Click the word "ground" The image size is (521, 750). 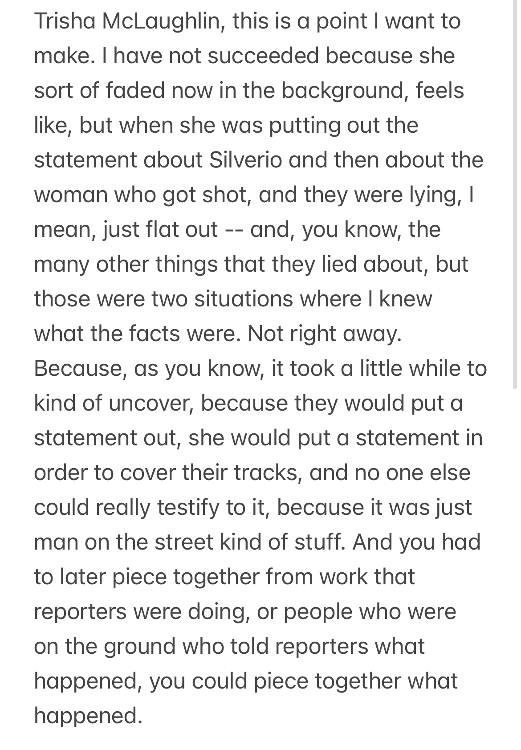[140, 646]
